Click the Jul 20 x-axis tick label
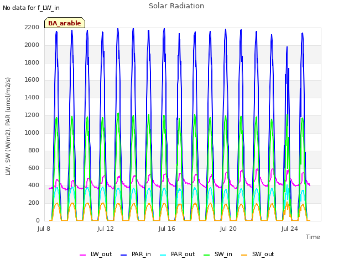 point(228,229)
